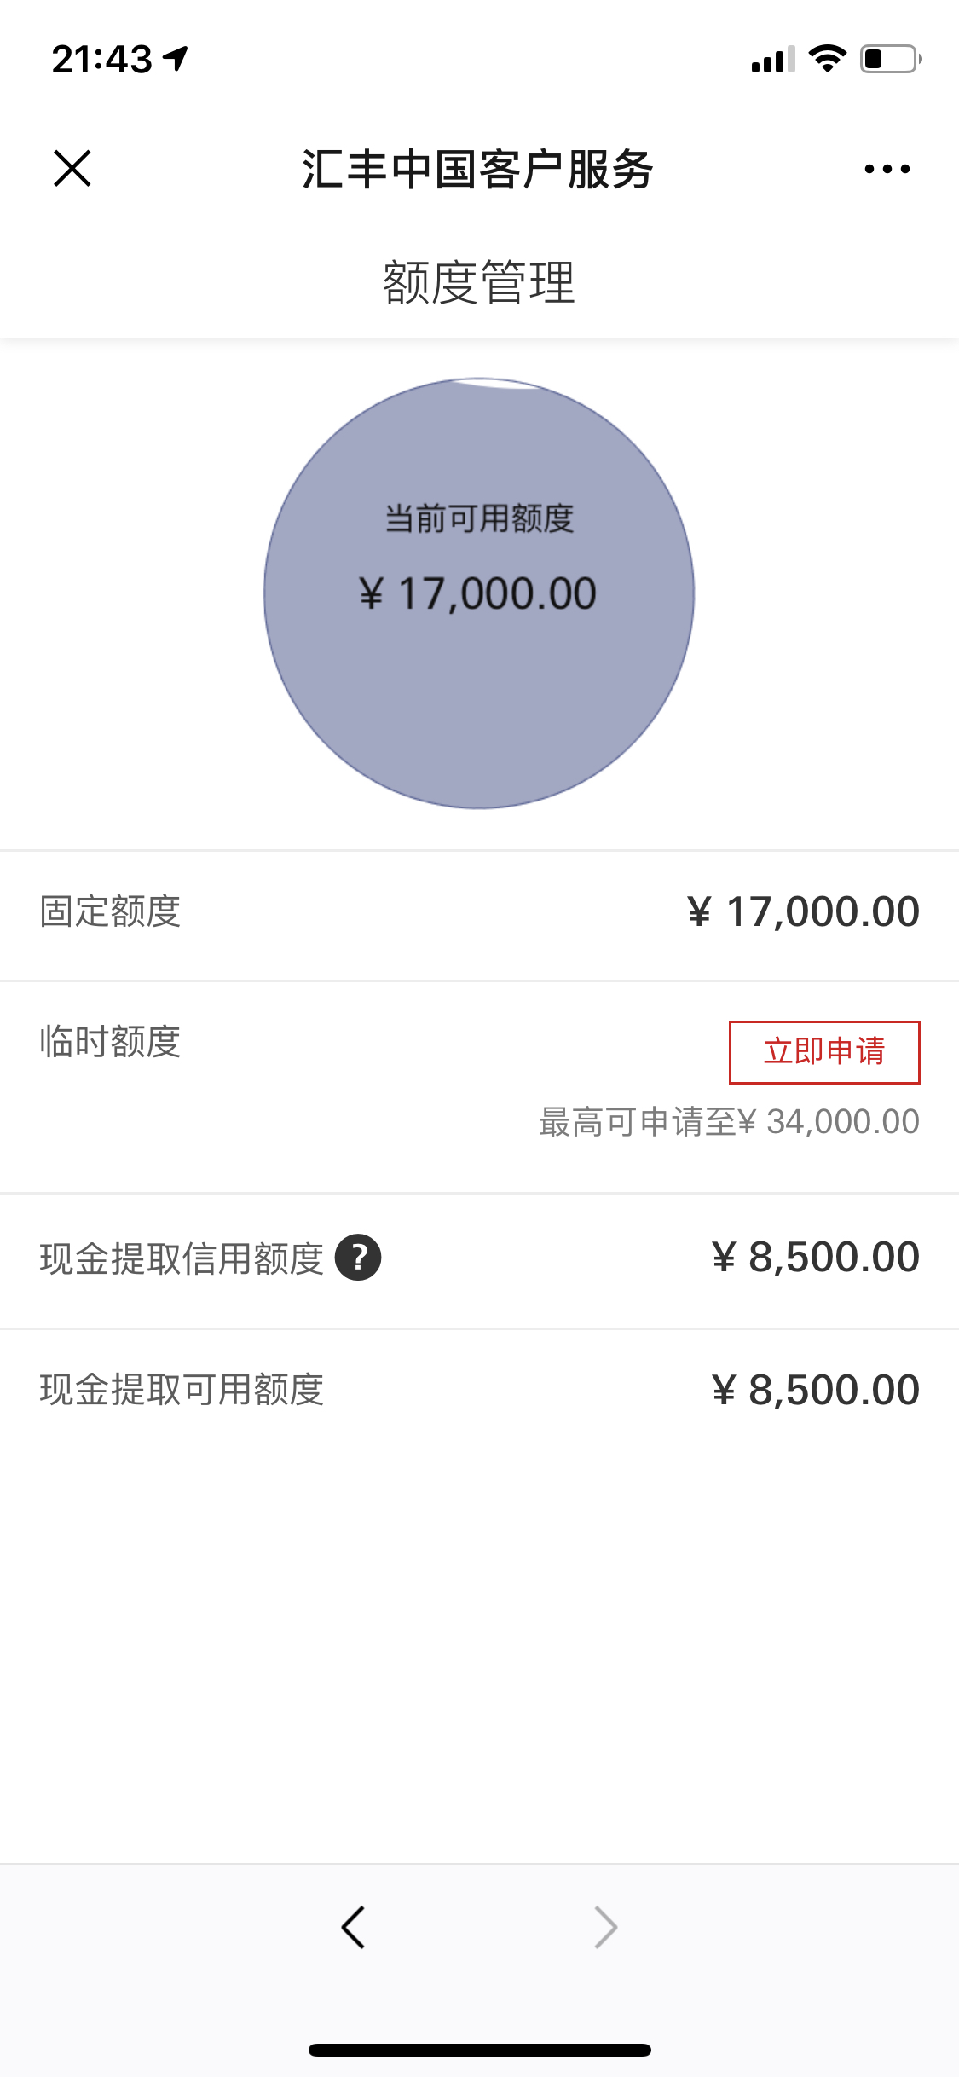The image size is (959, 2077).
Task: Tap the battery indicator in status bar
Action: coord(891,59)
